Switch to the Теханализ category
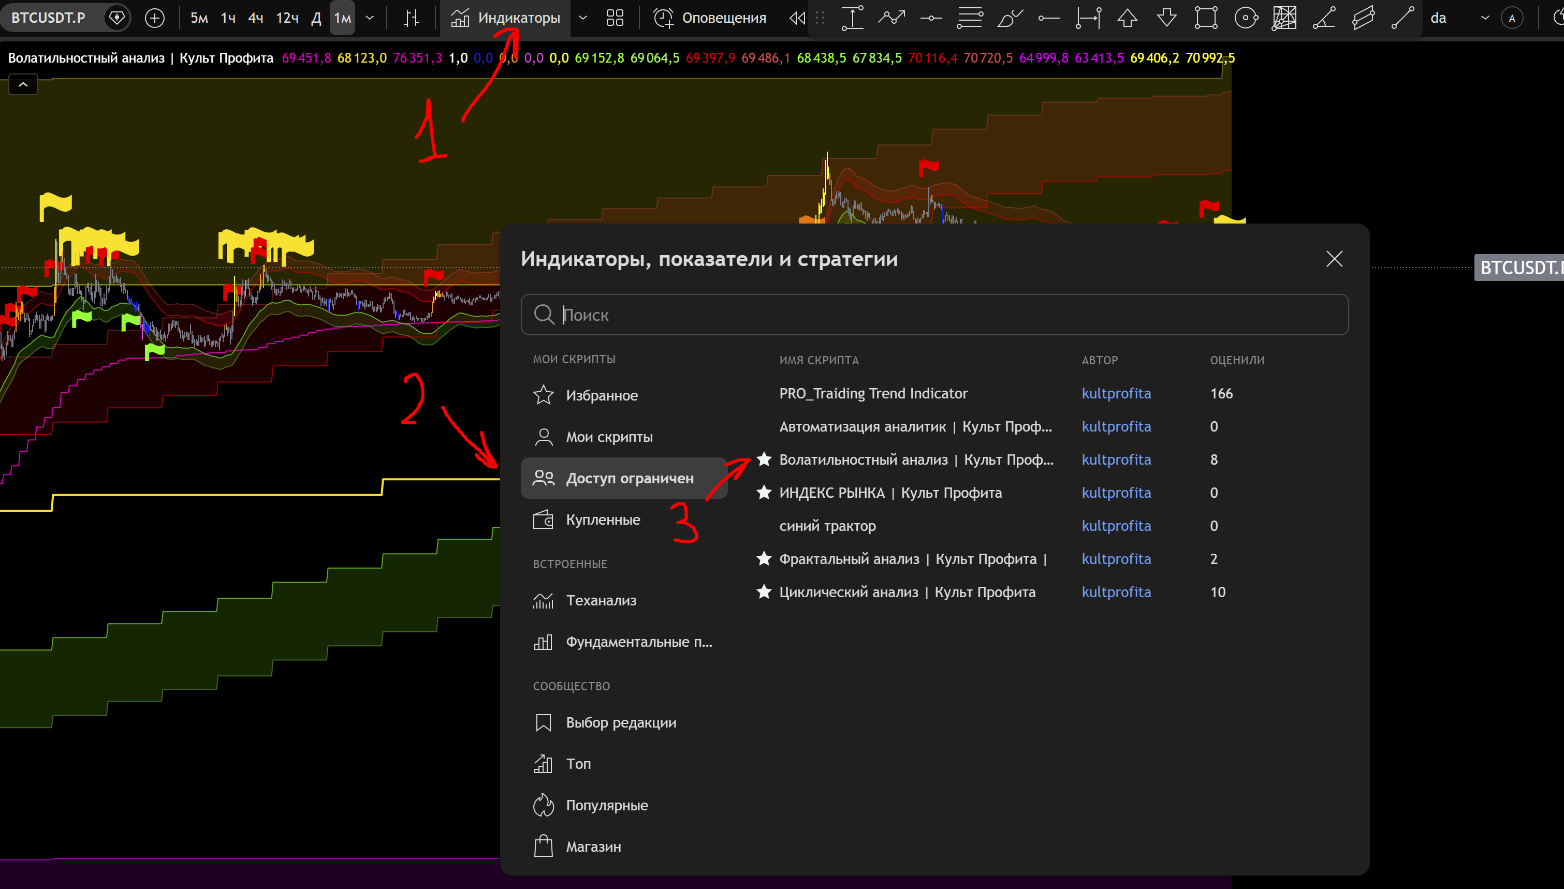 tap(601, 601)
